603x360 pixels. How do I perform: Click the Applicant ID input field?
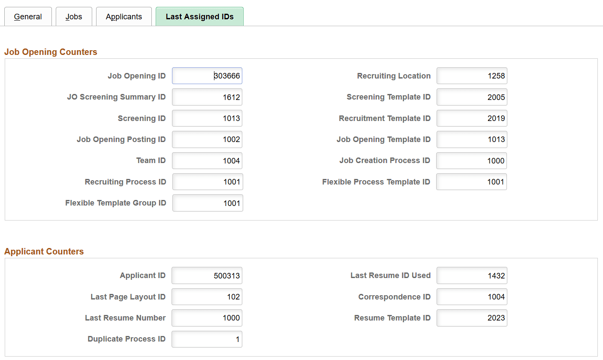coord(207,275)
